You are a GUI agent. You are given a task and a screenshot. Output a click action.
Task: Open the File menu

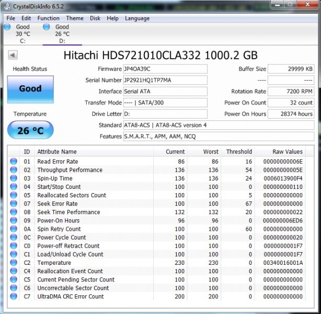click(x=10, y=18)
